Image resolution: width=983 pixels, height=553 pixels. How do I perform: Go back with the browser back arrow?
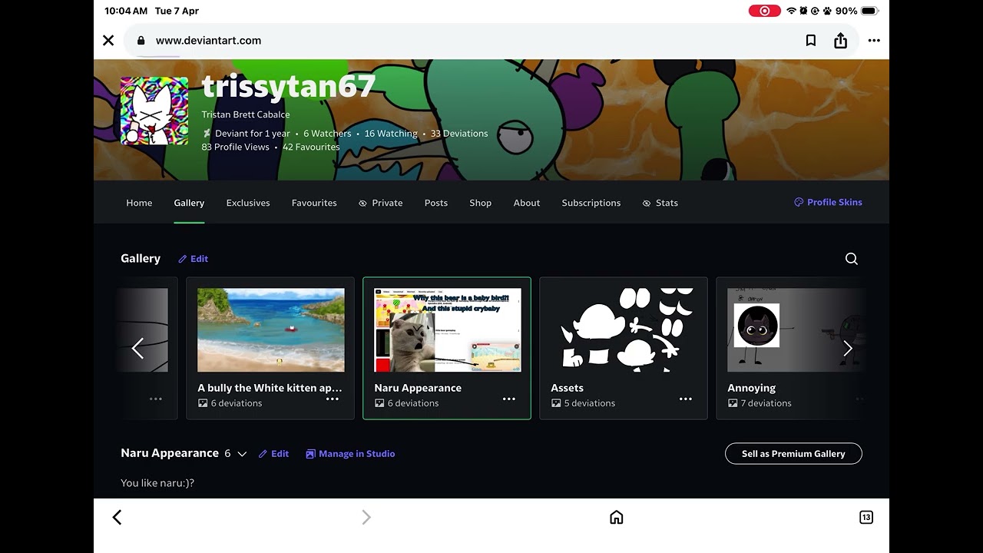coord(117,518)
